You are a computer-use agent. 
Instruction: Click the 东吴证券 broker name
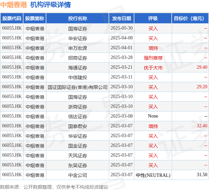click(78, 165)
